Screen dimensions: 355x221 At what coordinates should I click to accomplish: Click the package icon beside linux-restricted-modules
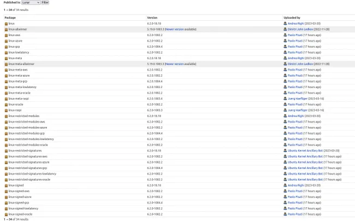[7, 116]
